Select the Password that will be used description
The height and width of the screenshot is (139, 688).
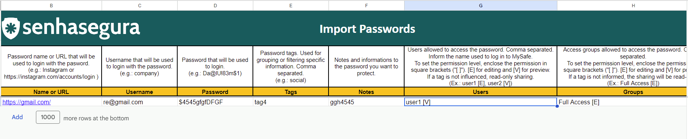click(215, 66)
